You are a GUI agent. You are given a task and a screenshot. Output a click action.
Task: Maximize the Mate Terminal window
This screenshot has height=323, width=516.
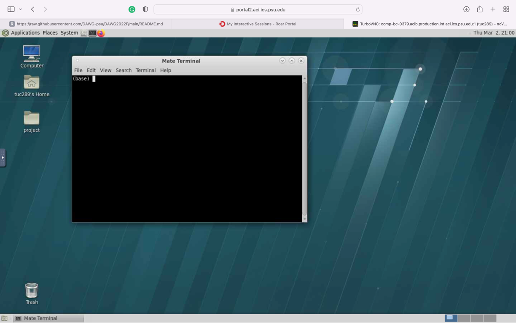[x=292, y=61]
